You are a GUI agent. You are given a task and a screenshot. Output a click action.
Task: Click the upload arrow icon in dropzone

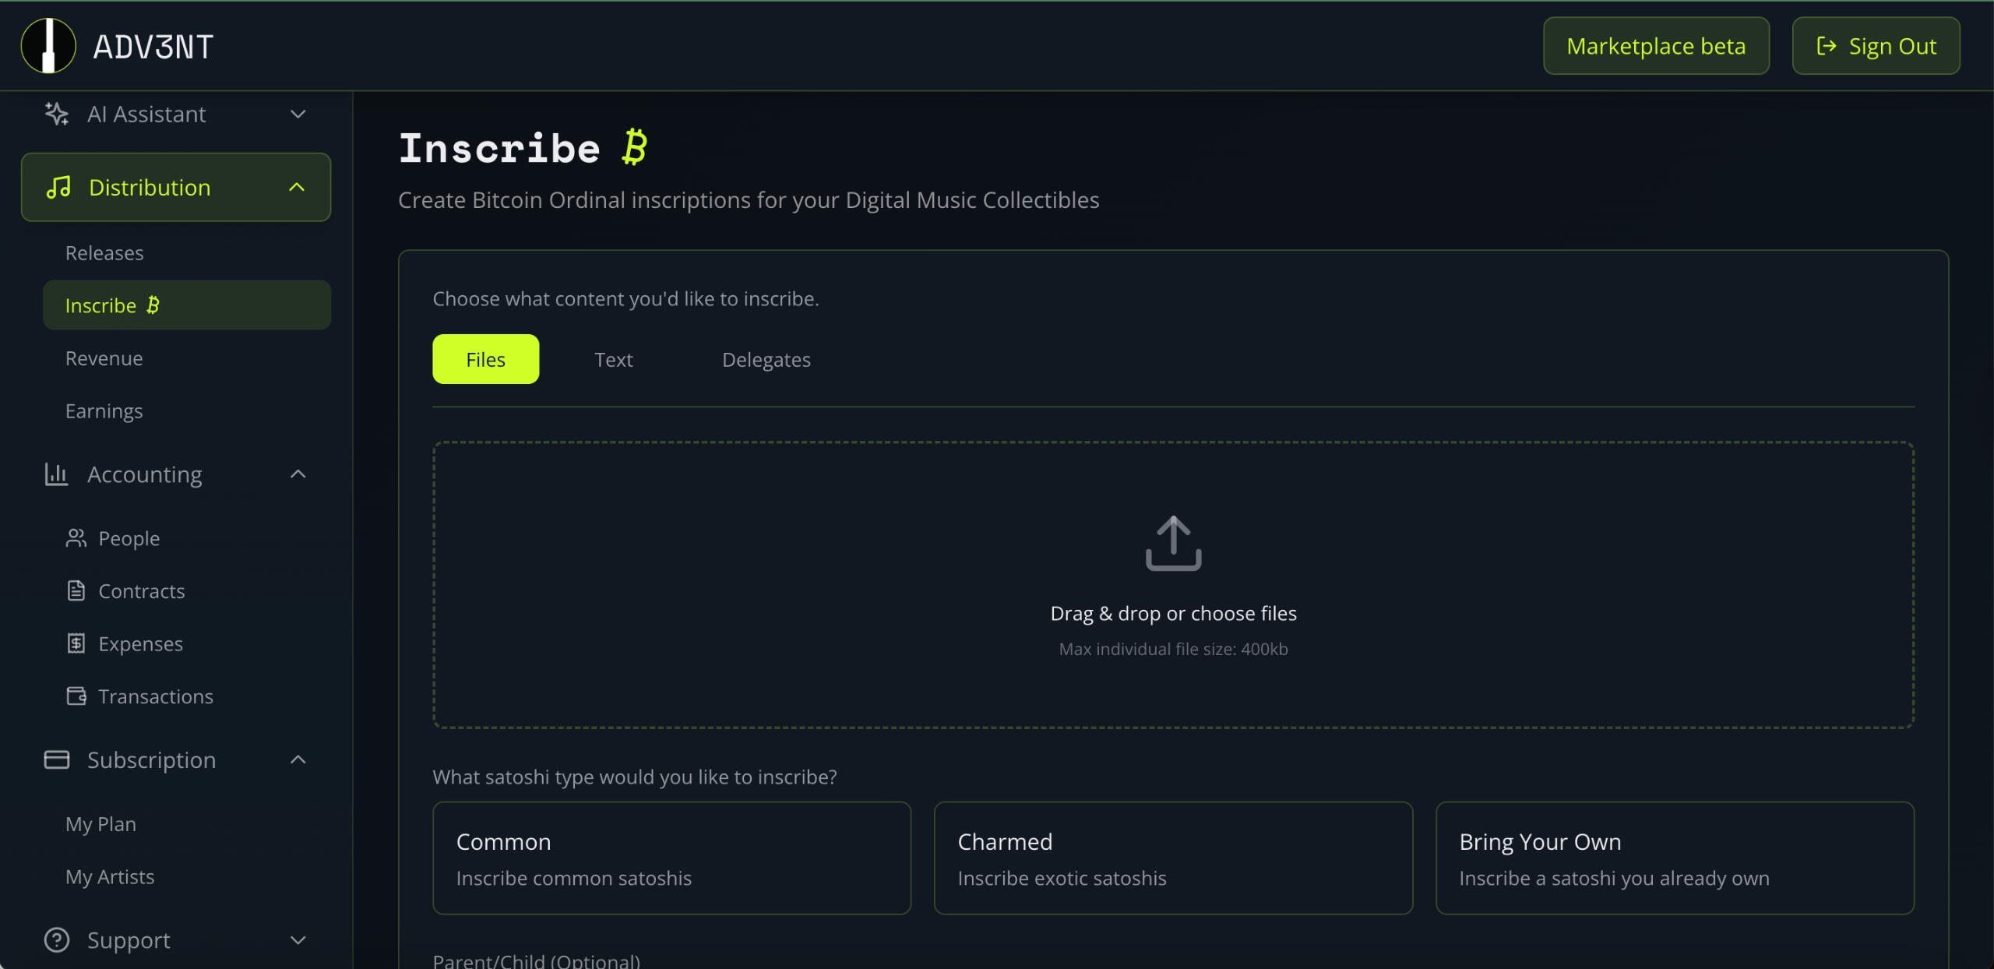pyautogui.click(x=1173, y=543)
